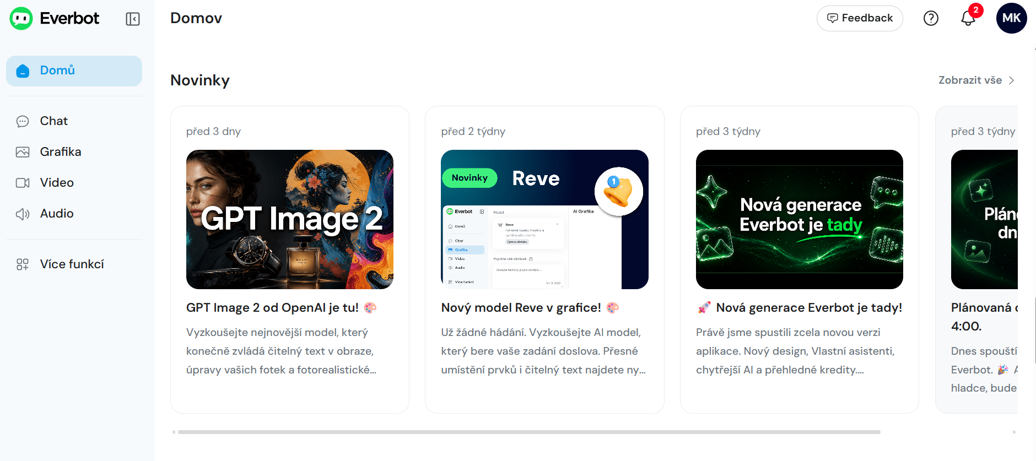
Task: Open the Reve news thumbnail
Action: [x=544, y=219]
